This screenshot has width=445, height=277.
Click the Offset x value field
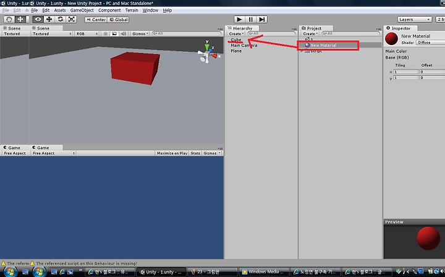click(x=432, y=72)
